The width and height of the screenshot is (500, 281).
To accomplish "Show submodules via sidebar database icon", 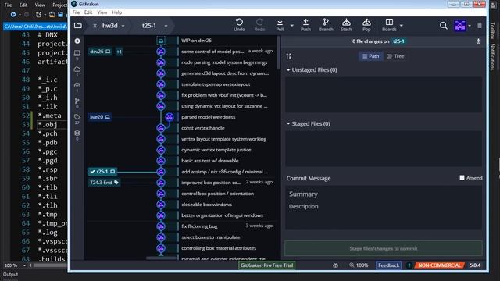I will (77, 133).
